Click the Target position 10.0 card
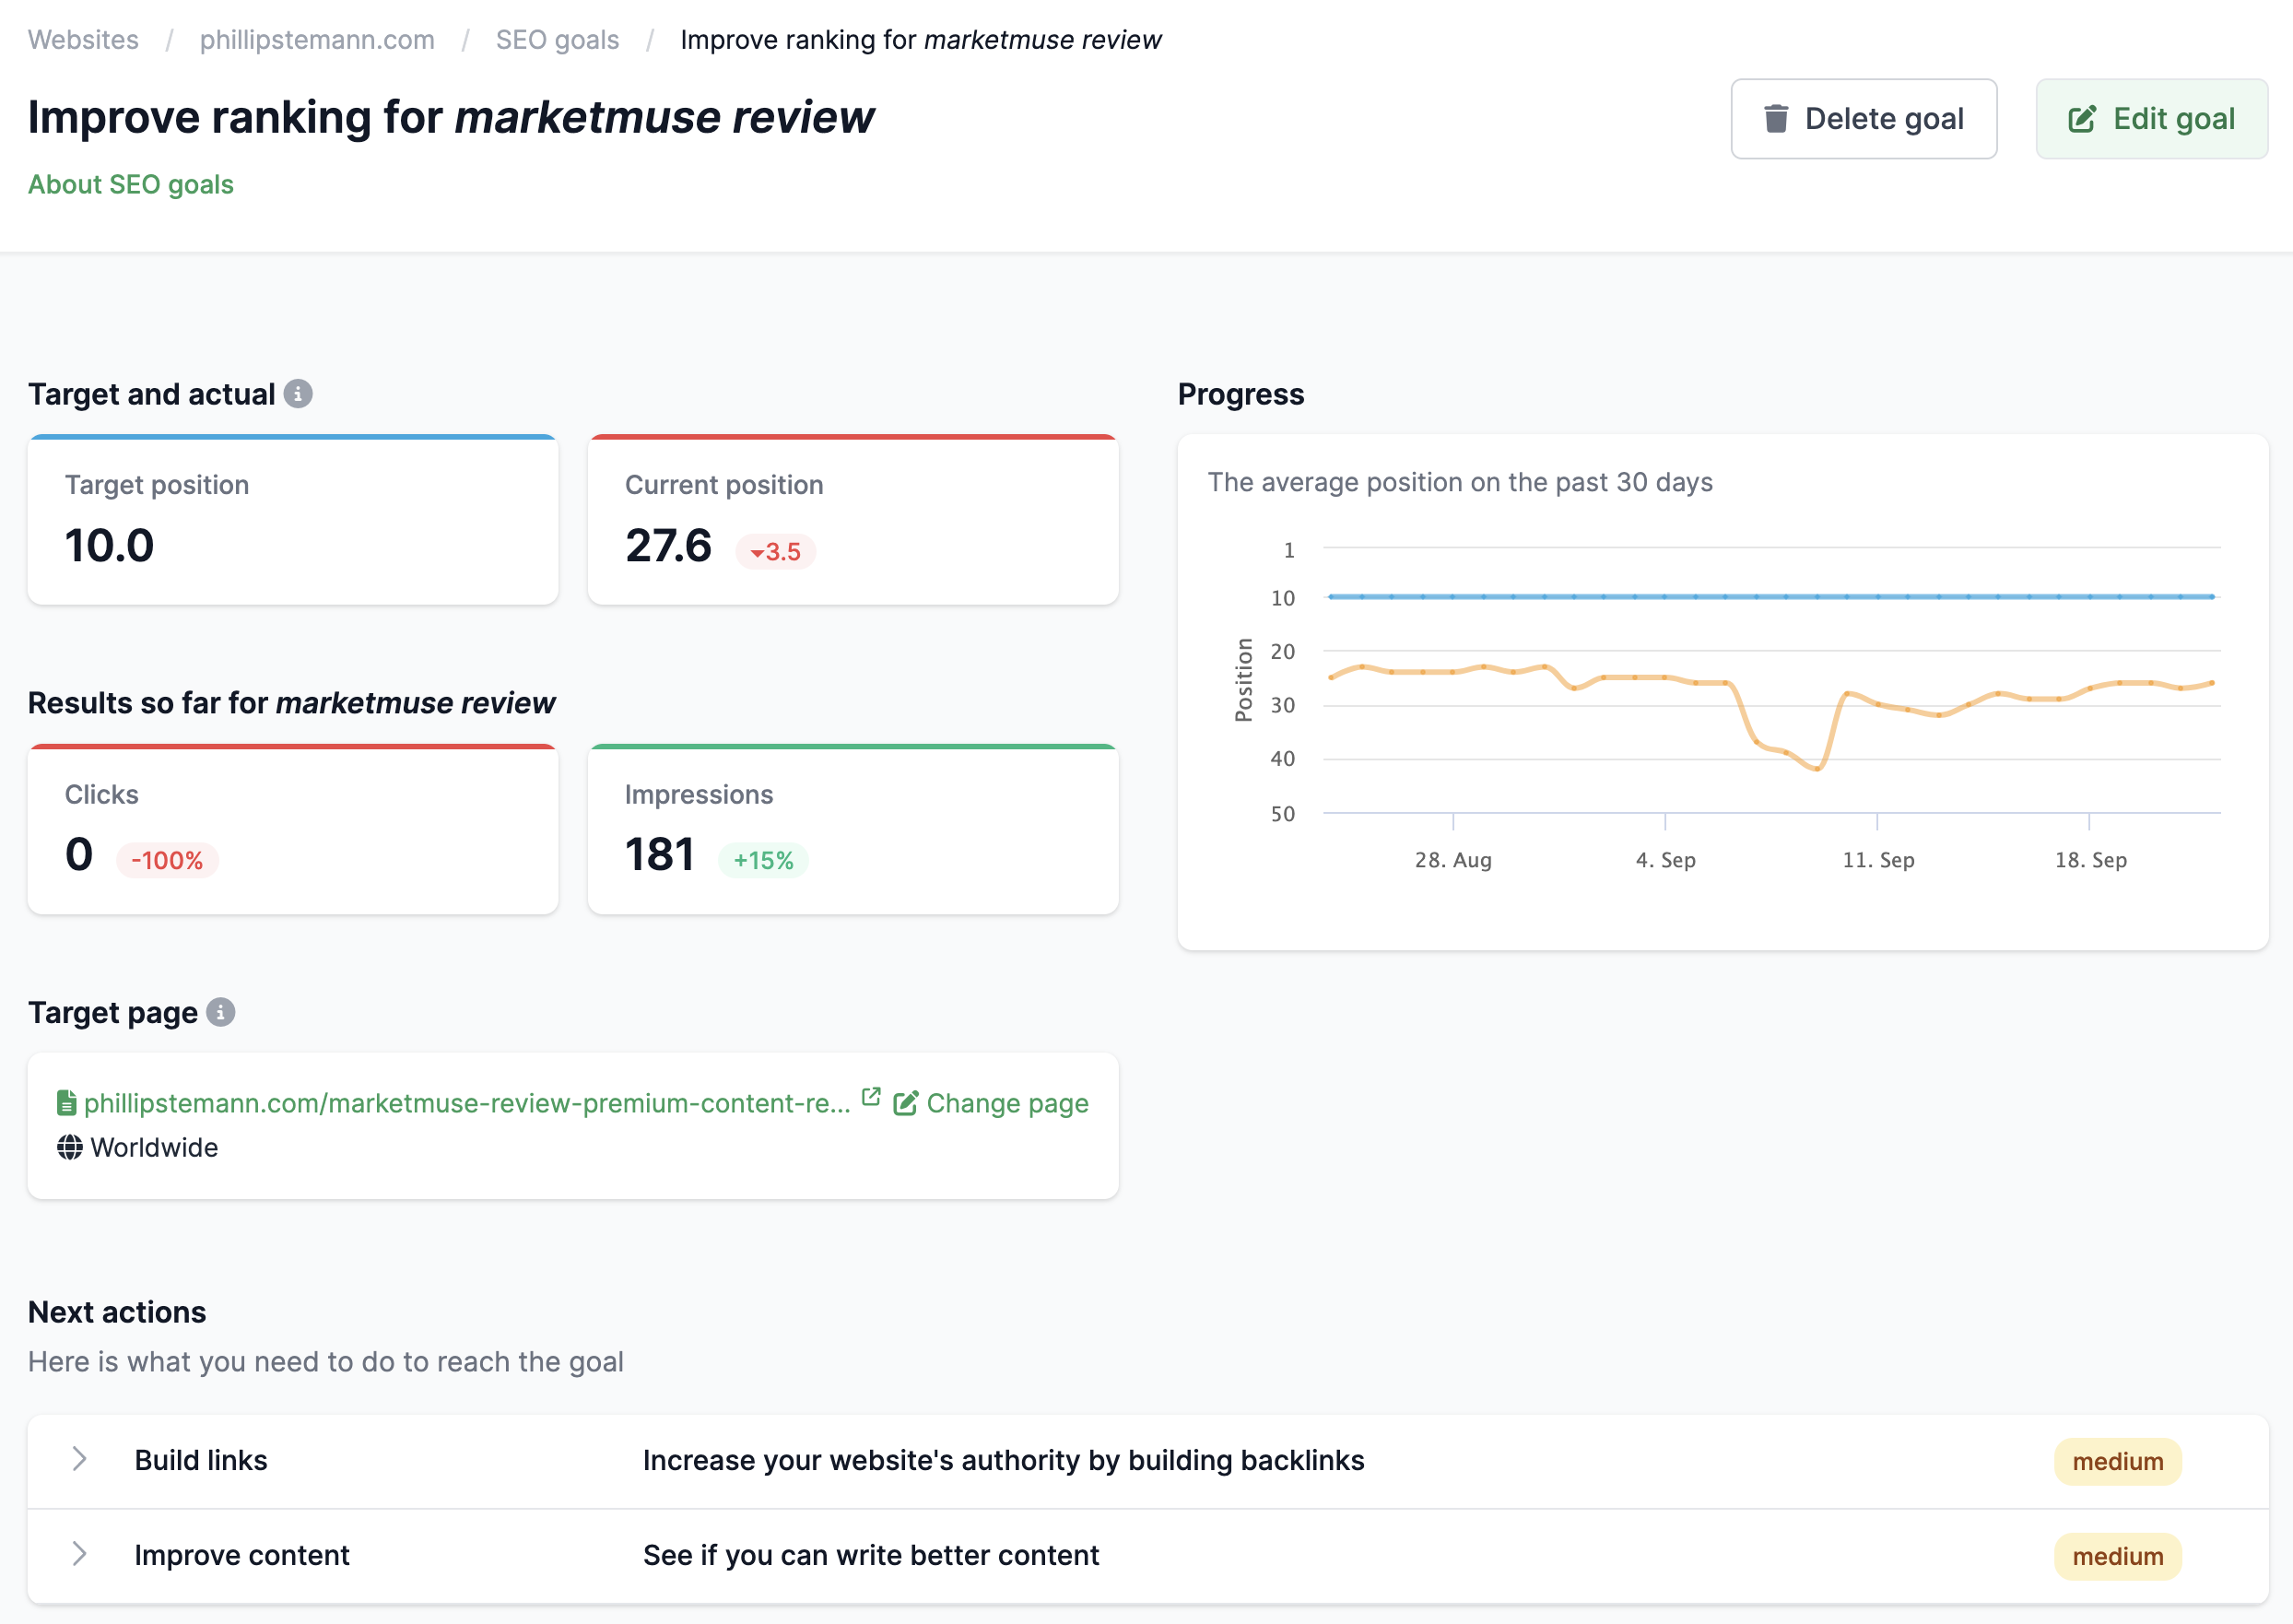The image size is (2293, 1624). (x=293, y=520)
